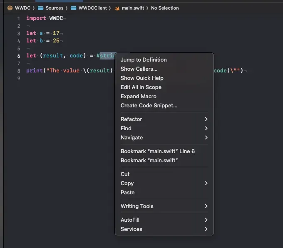Image resolution: width=283 pixels, height=248 pixels.
Task: Click the Sources folder icon in breadcrumb
Action: [41, 8]
